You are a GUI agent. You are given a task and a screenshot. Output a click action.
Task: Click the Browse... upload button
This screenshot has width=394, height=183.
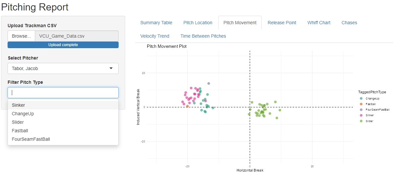[x=21, y=36]
